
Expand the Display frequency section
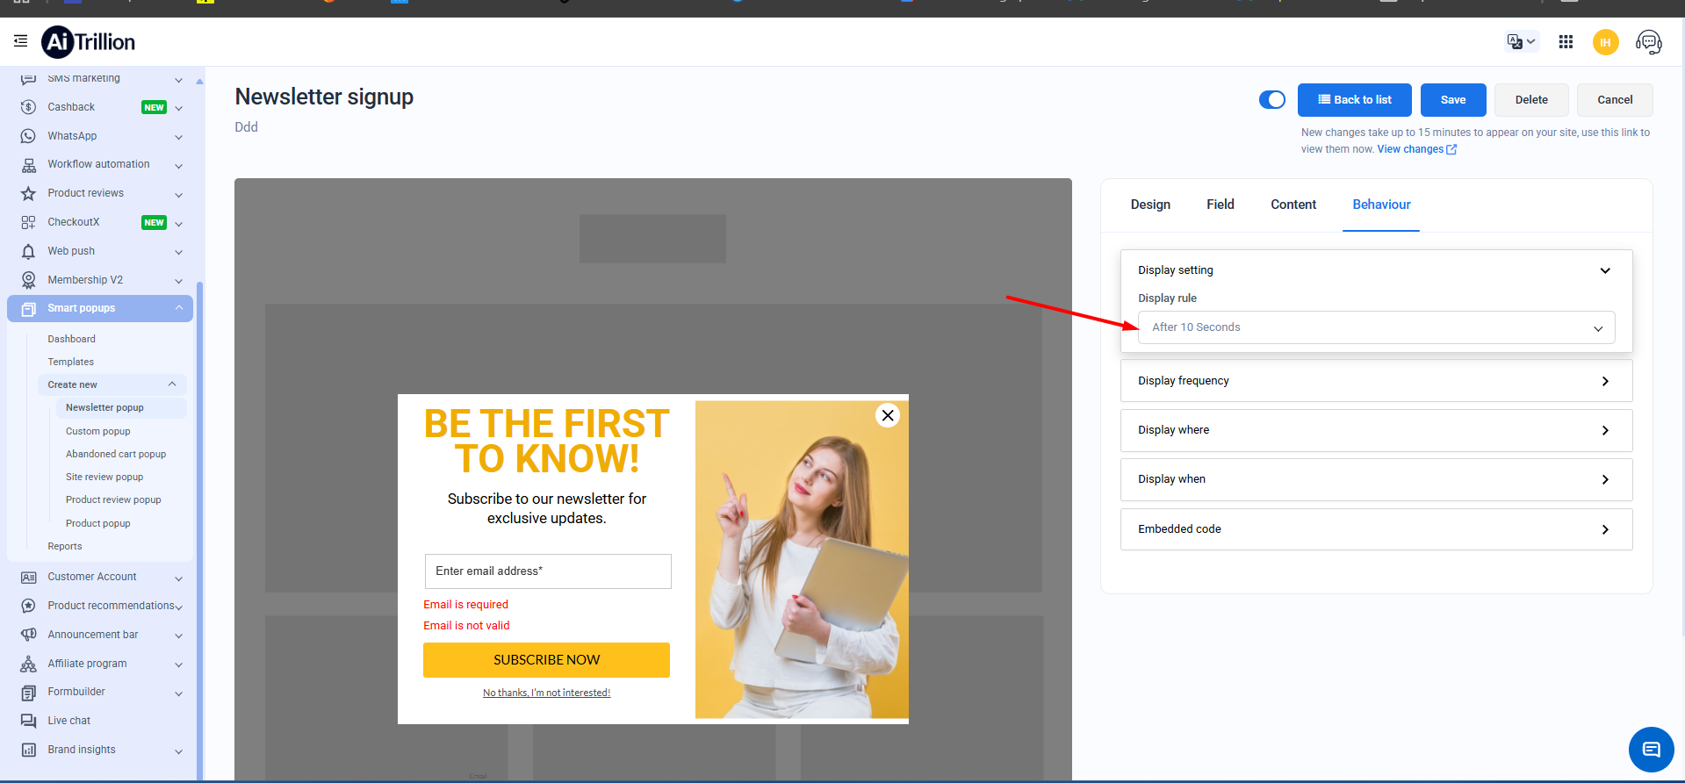tap(1375, 381)
